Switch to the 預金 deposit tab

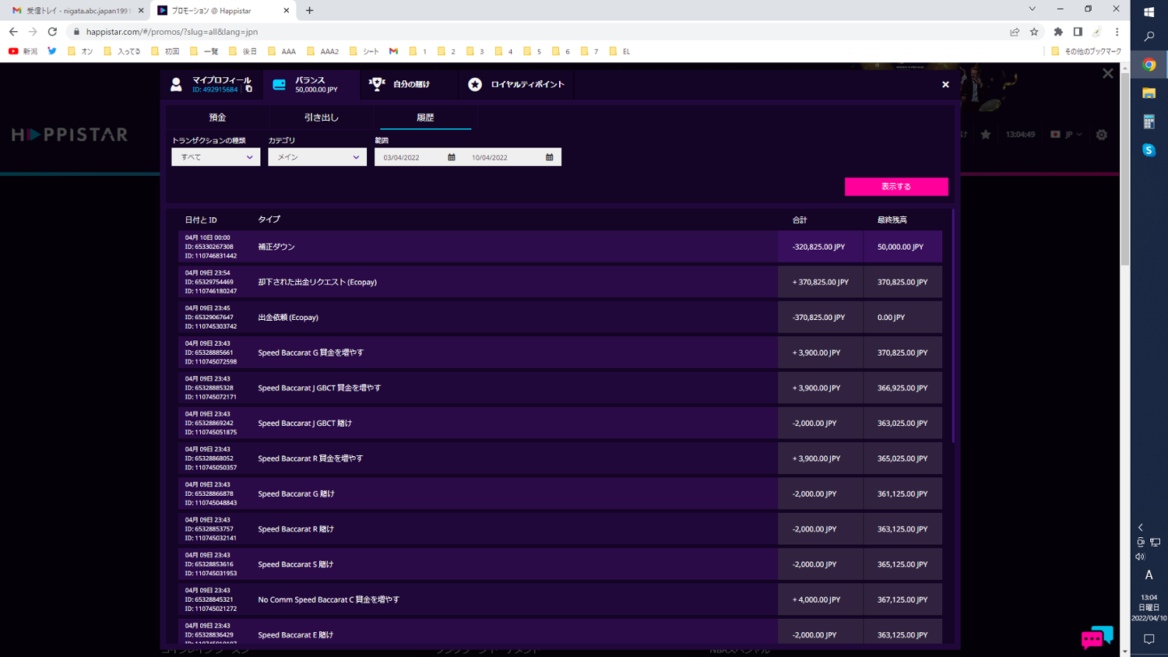pyautogui.click(x=217, y=118)
